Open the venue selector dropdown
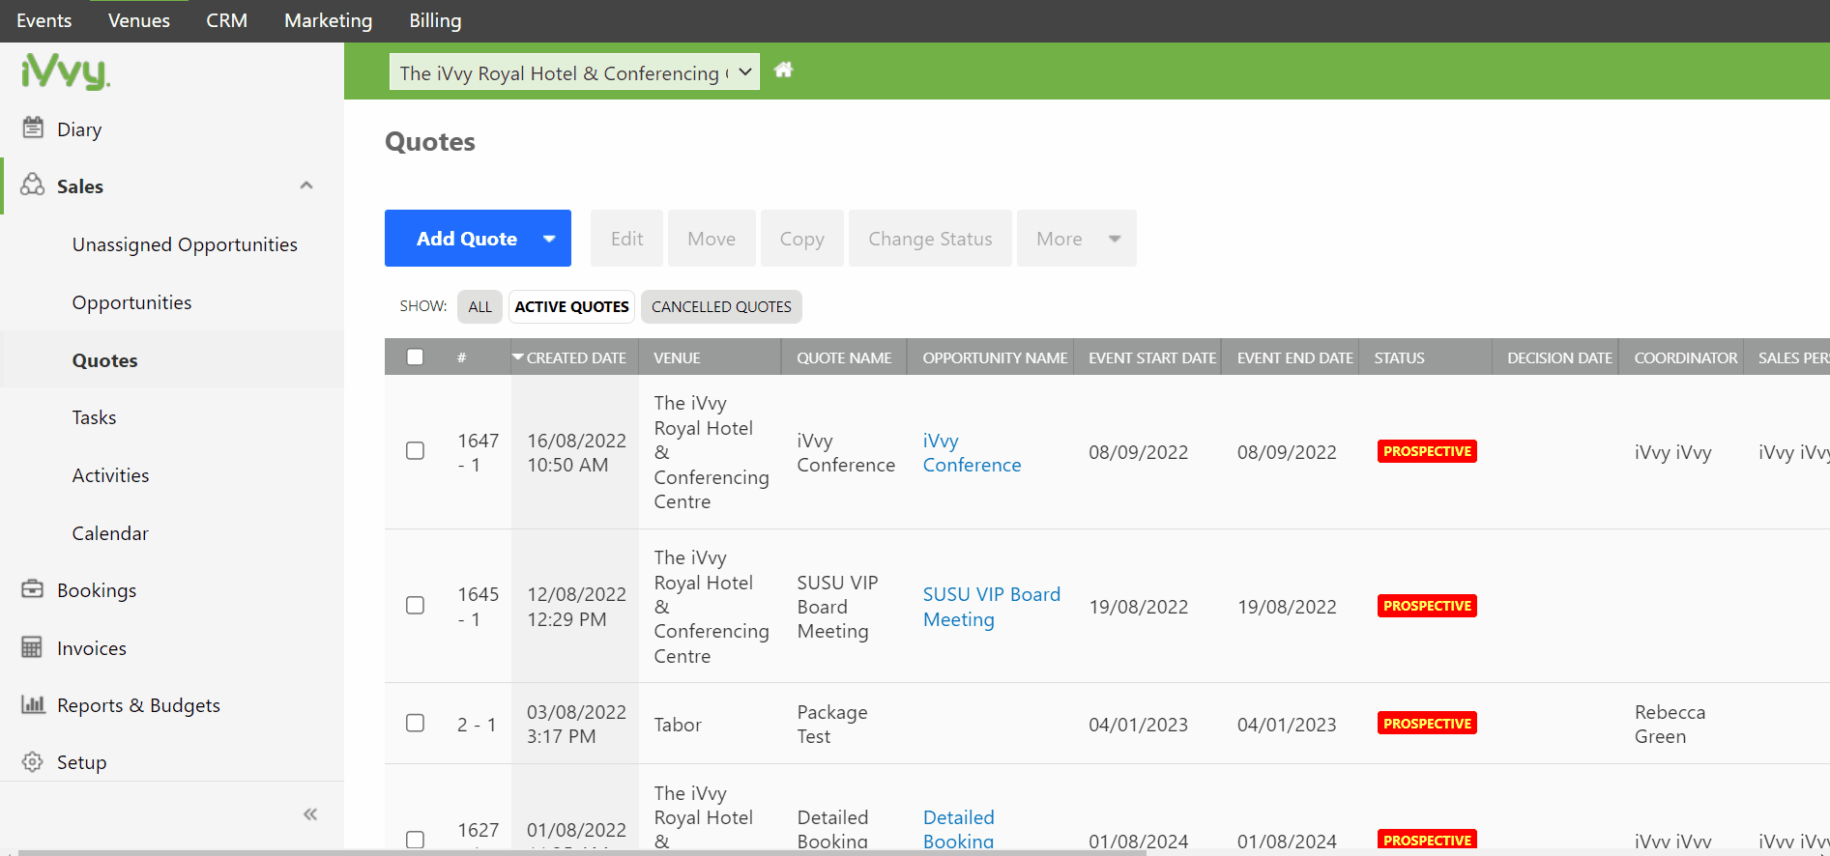Image resolution: width=1830 pixels, height=856 pixels. point(574,71)
